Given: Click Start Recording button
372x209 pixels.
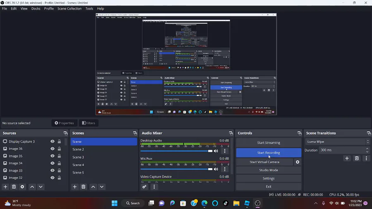Looking at the screenshot, I should click(x=269, y=152).
